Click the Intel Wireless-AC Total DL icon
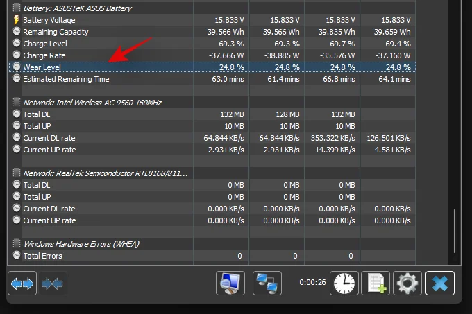The height and width of the screenshot is (314, 472). tap(17, 114)
